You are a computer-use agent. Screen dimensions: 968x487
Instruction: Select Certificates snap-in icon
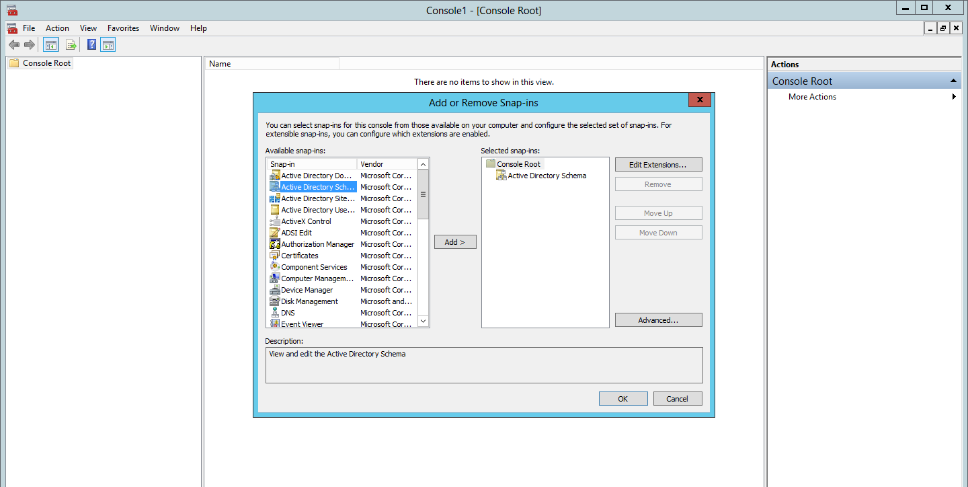click(x=274, y=256)
